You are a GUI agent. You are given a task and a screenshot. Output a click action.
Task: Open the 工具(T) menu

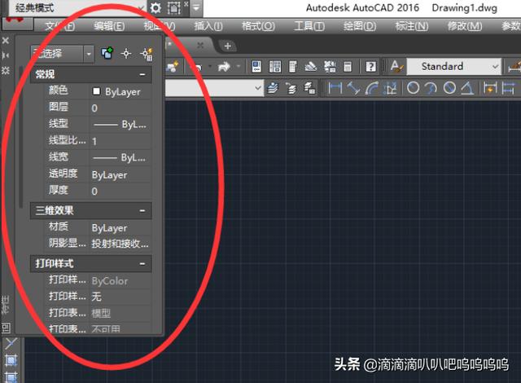[309, 26]
